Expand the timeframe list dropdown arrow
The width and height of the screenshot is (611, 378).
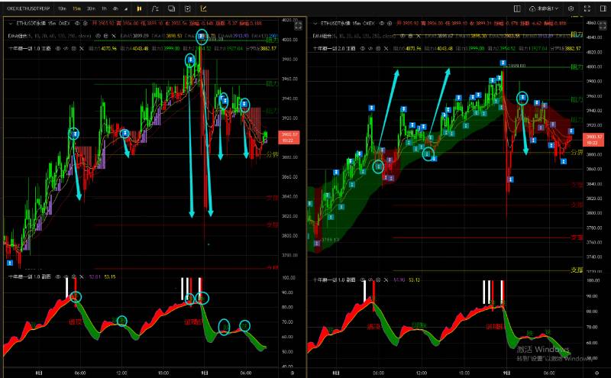point(124,8)
